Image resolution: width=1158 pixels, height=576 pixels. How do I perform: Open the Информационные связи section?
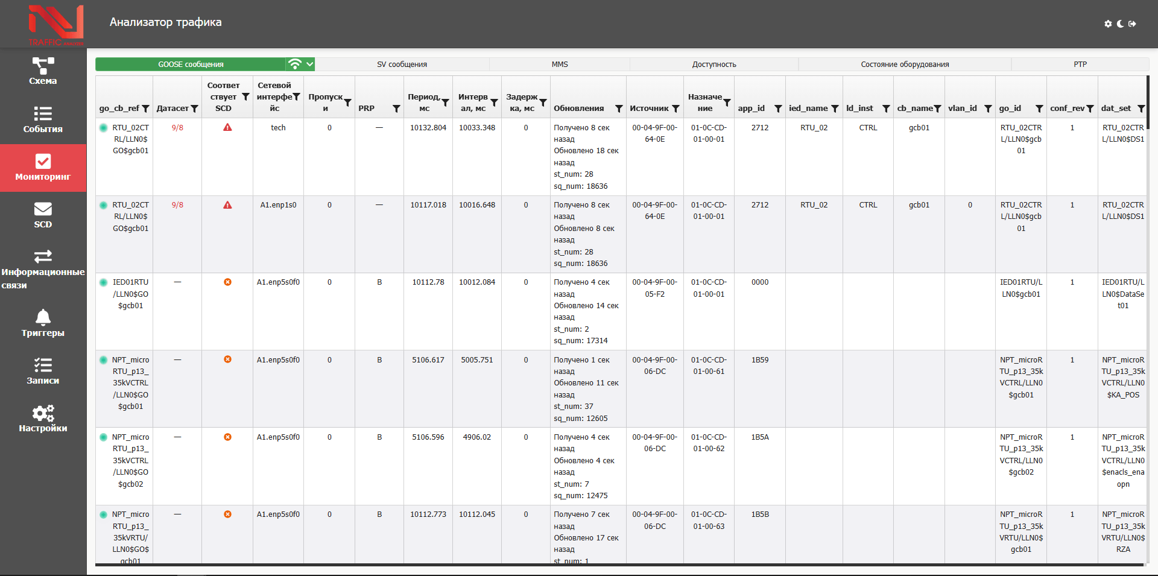pos(43,269)
